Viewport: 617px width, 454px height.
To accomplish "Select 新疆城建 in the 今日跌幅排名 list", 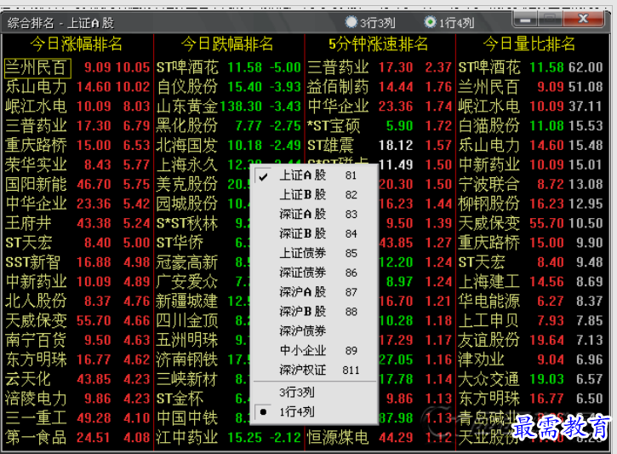I will click(187, 302).
